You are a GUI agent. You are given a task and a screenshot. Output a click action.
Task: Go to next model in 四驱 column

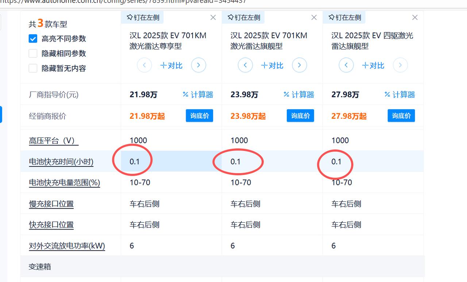tap(400, 65)
